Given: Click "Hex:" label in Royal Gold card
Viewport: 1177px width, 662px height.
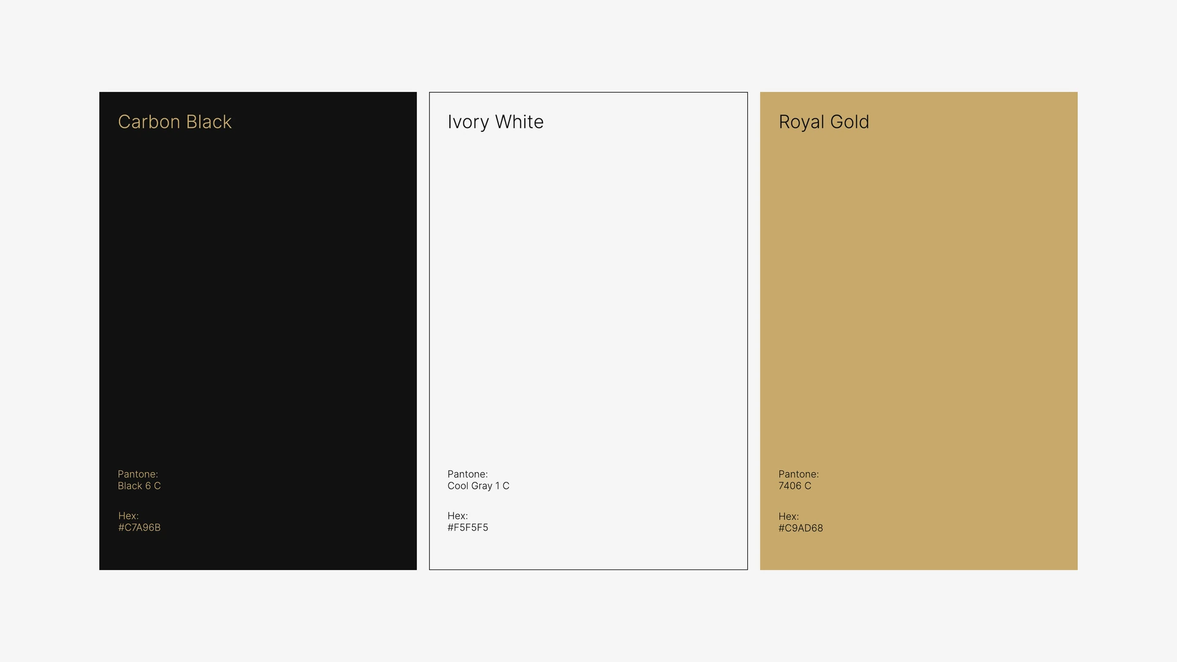Looking at the screenshot, I should click(789, 517).
